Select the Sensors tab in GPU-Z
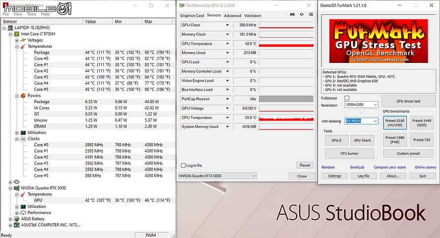This screenshot has height=238, width=440. (214, 15)
